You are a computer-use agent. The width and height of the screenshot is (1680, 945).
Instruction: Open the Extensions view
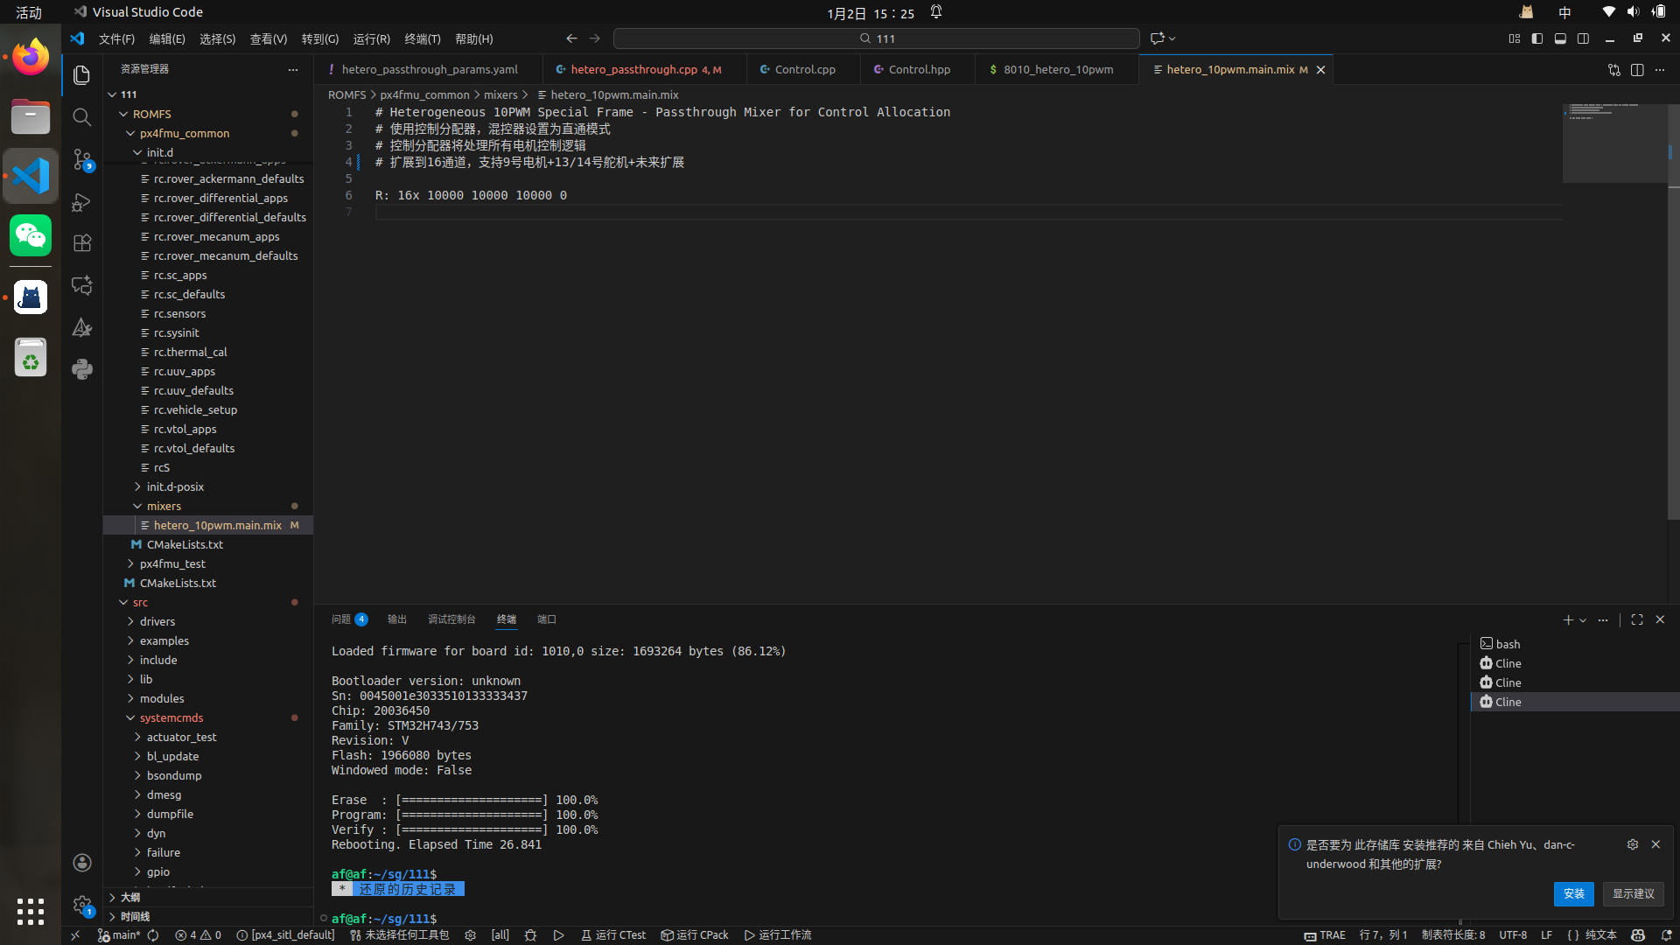pyautogui.click(x=81, y=243)
